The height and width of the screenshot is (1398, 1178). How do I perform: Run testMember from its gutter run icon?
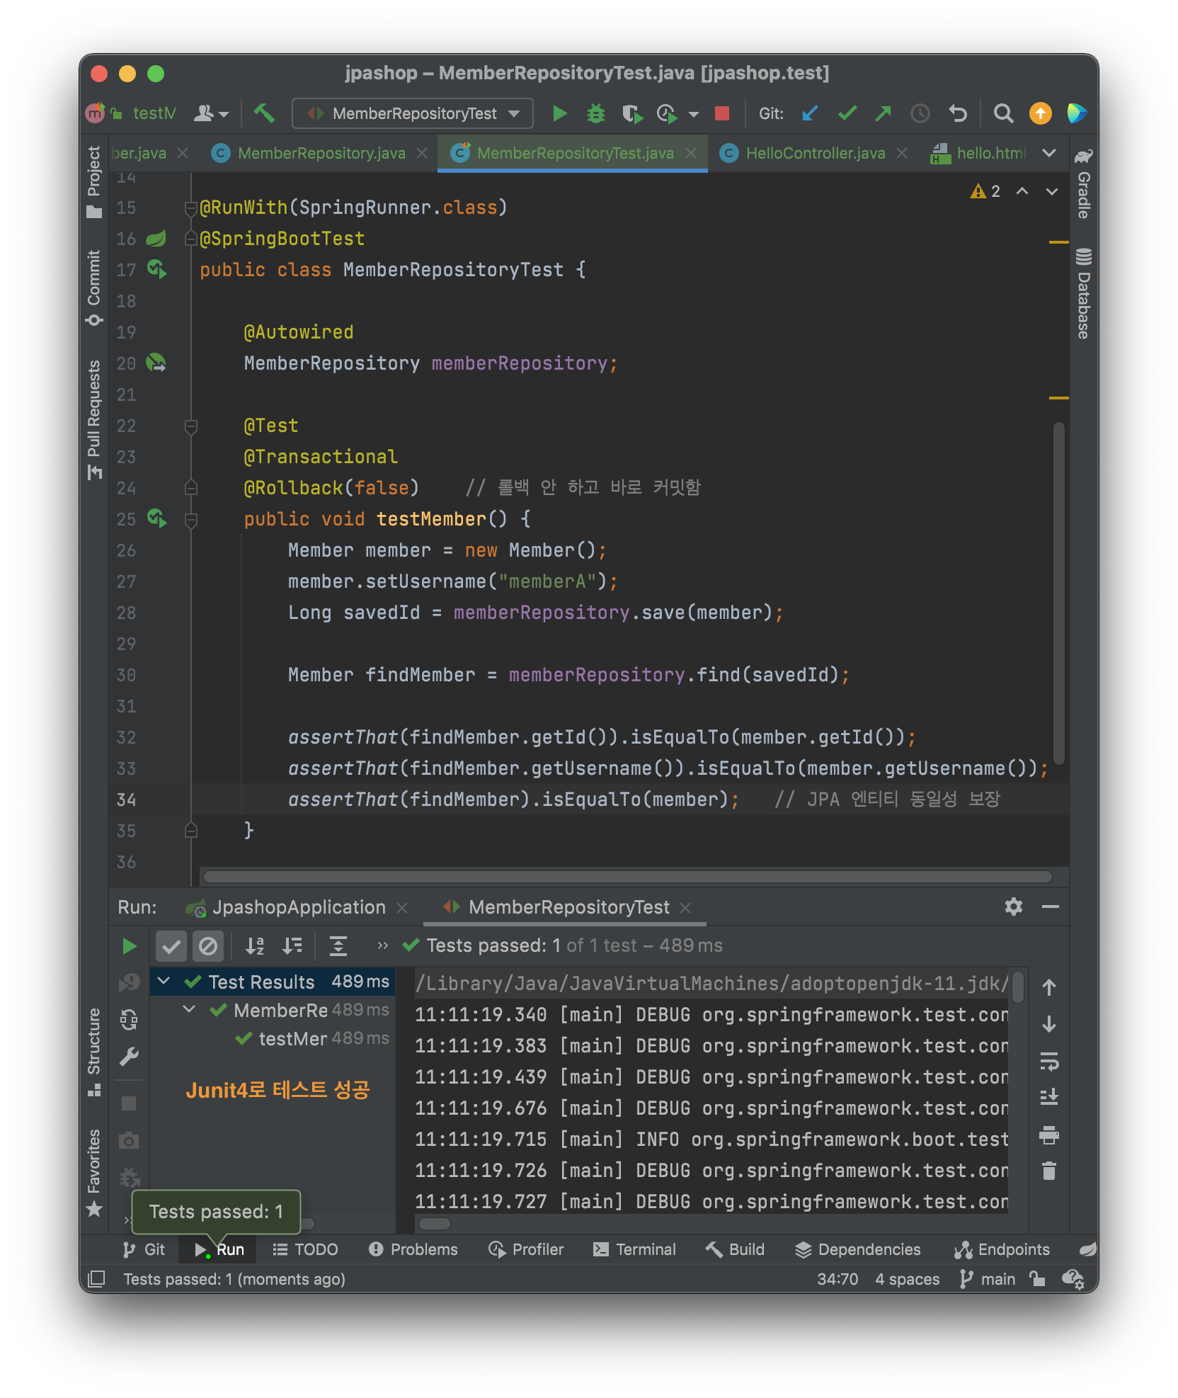coord(156,519)
